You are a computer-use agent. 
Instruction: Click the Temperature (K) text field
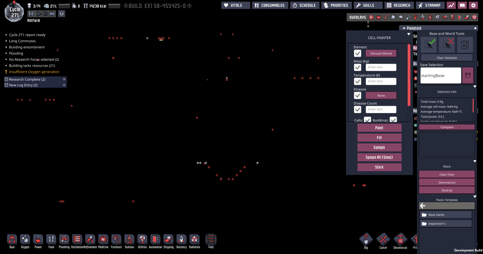pos(381,81)
